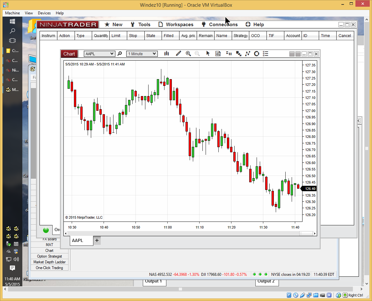
Task: Click the Option Strategist button
Action: pyautogui.click(x=50, y=256)
